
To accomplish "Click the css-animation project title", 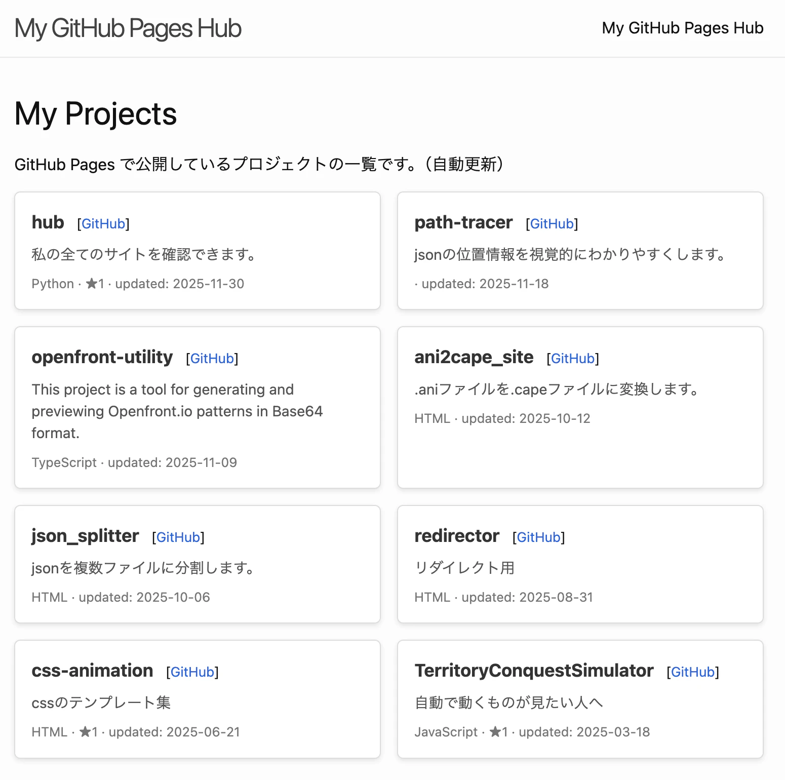I will pos(92,671).
